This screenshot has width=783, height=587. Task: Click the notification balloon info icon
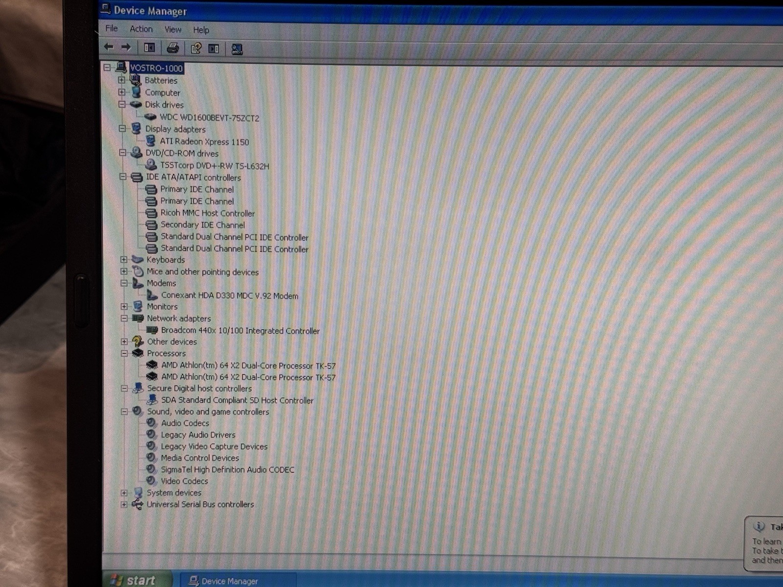pos(759,526)
